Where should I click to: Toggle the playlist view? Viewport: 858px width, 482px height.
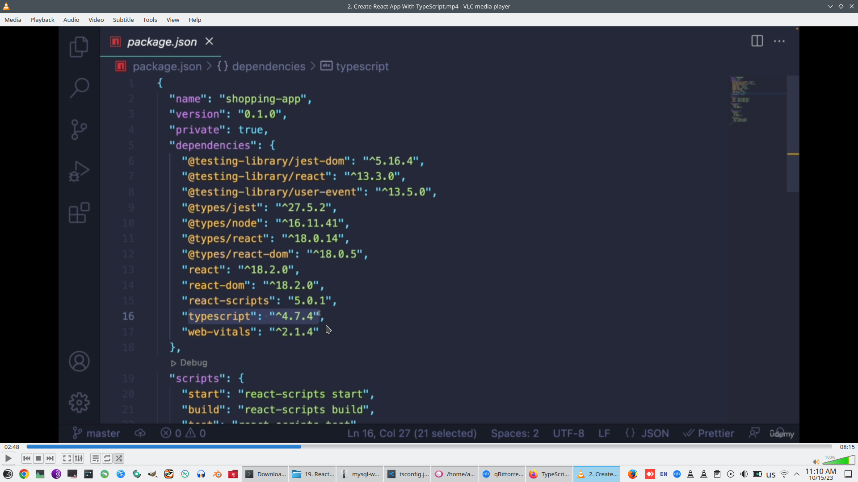(95, 458)
